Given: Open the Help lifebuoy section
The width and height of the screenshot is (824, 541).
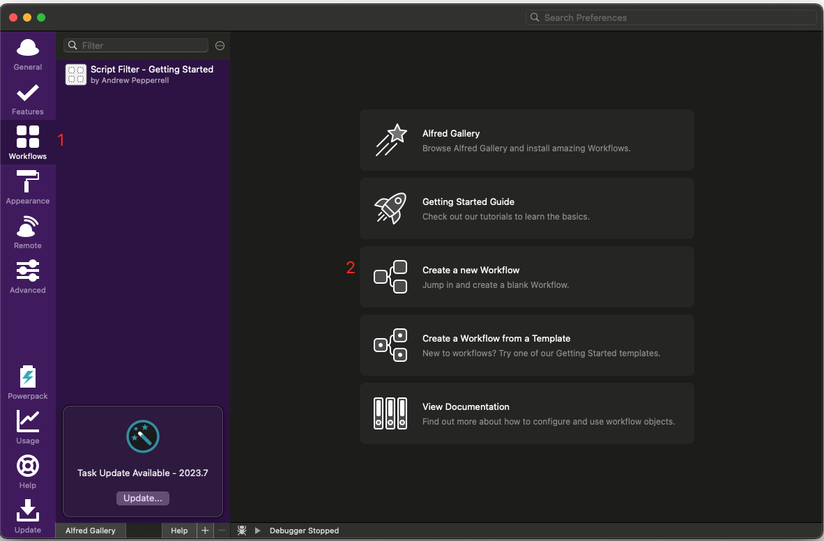Looking at the screenshot, I should (28, 471).
